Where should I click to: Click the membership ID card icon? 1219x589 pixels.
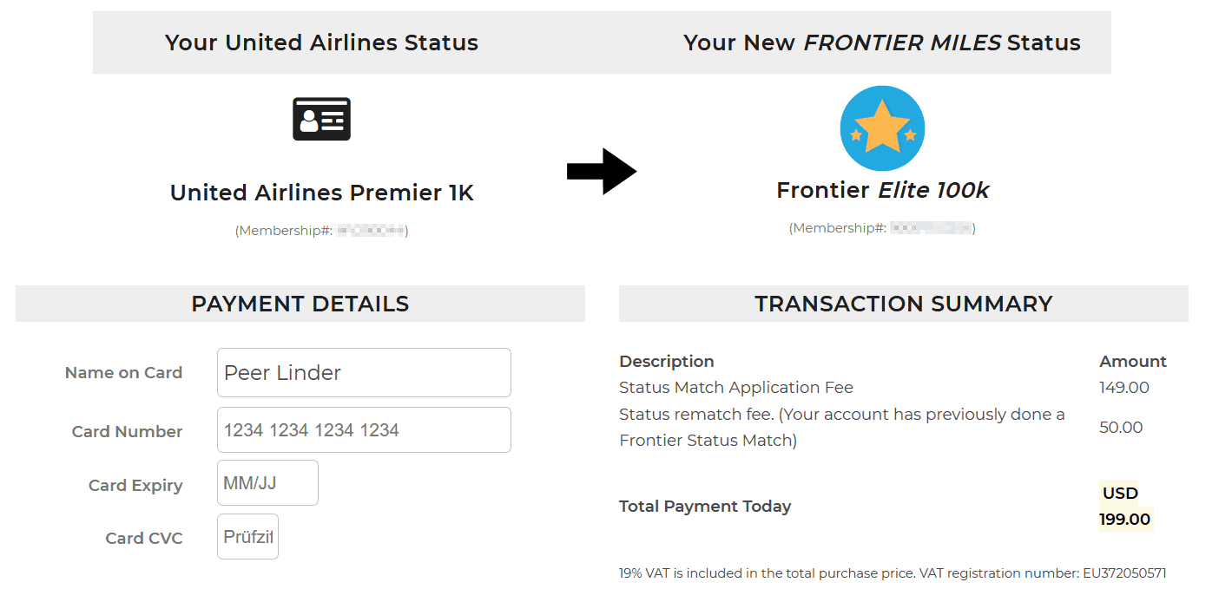(321, 119)
